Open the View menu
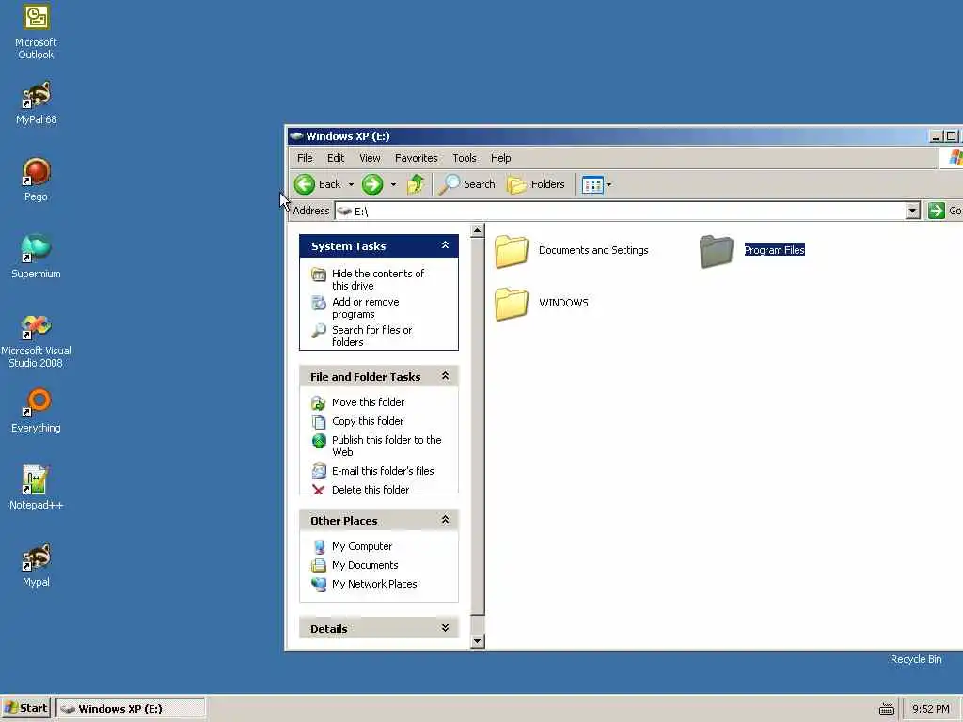The image size is (963, 722). (369, 158)
